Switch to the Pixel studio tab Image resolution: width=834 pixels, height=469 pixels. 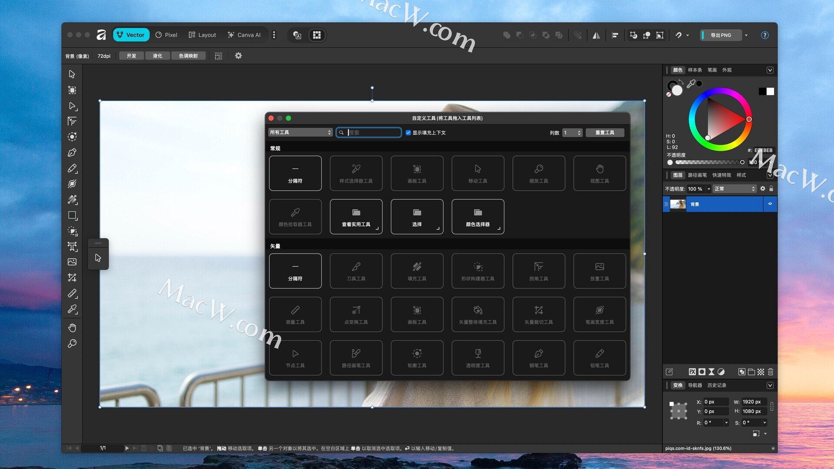tap(166, 35)
